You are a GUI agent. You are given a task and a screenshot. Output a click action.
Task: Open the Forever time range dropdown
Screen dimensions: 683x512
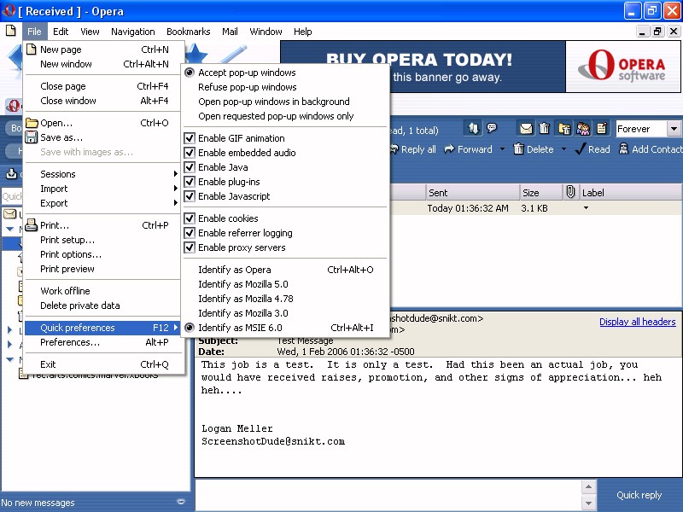[x=674, y=129]
